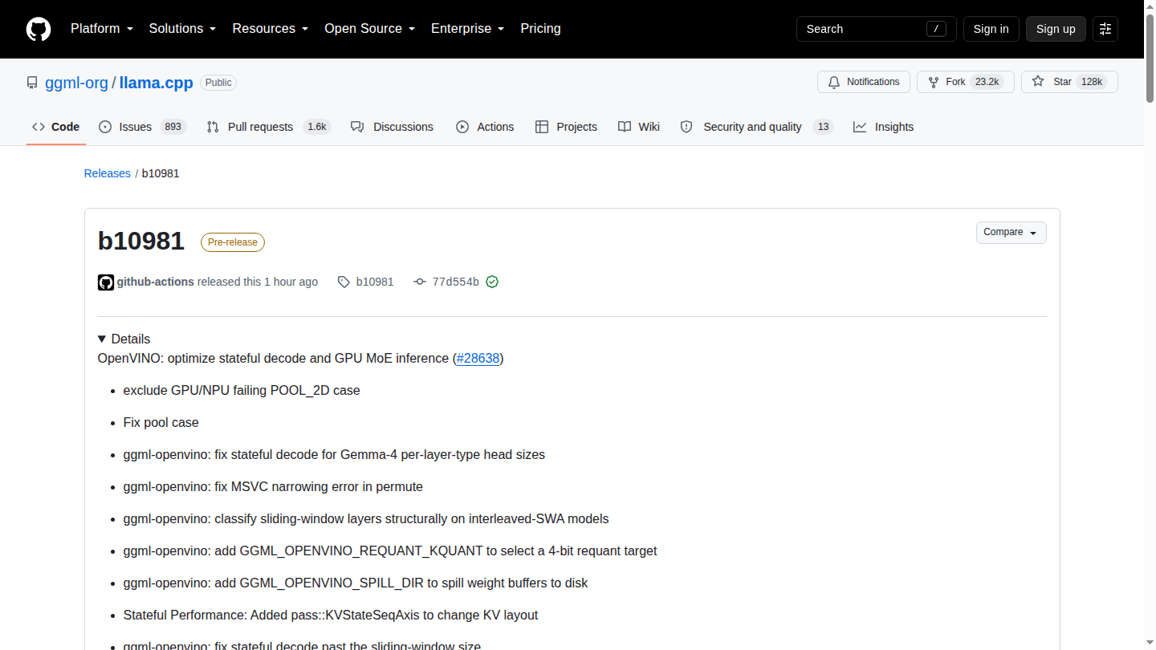Click the 23.2k forks counter
This screenshot has width=1156, height=650.
pos(987,82)
